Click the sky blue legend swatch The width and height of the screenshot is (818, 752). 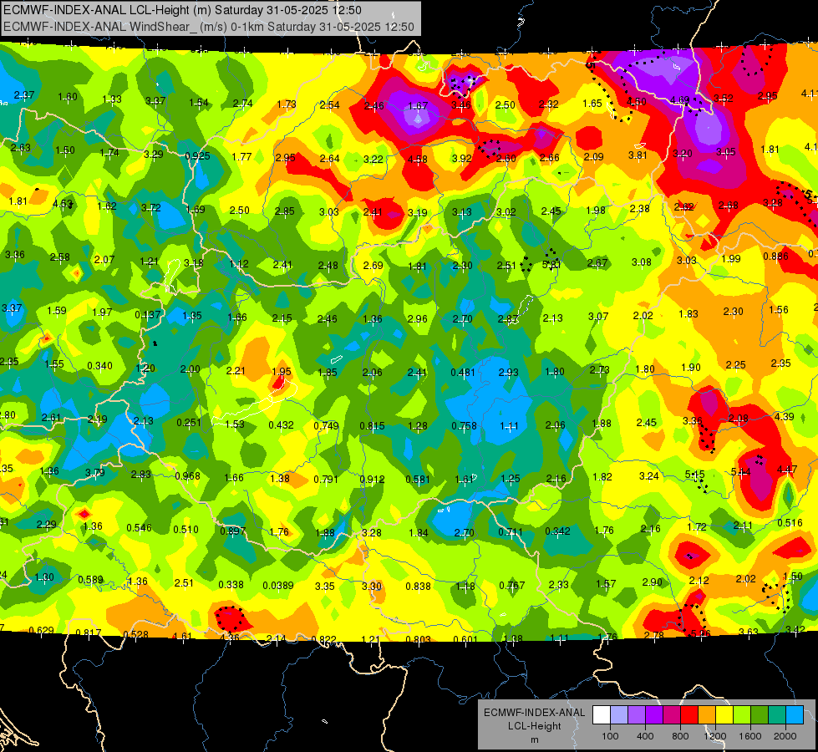pyautogui.click(x=795, y=715)
